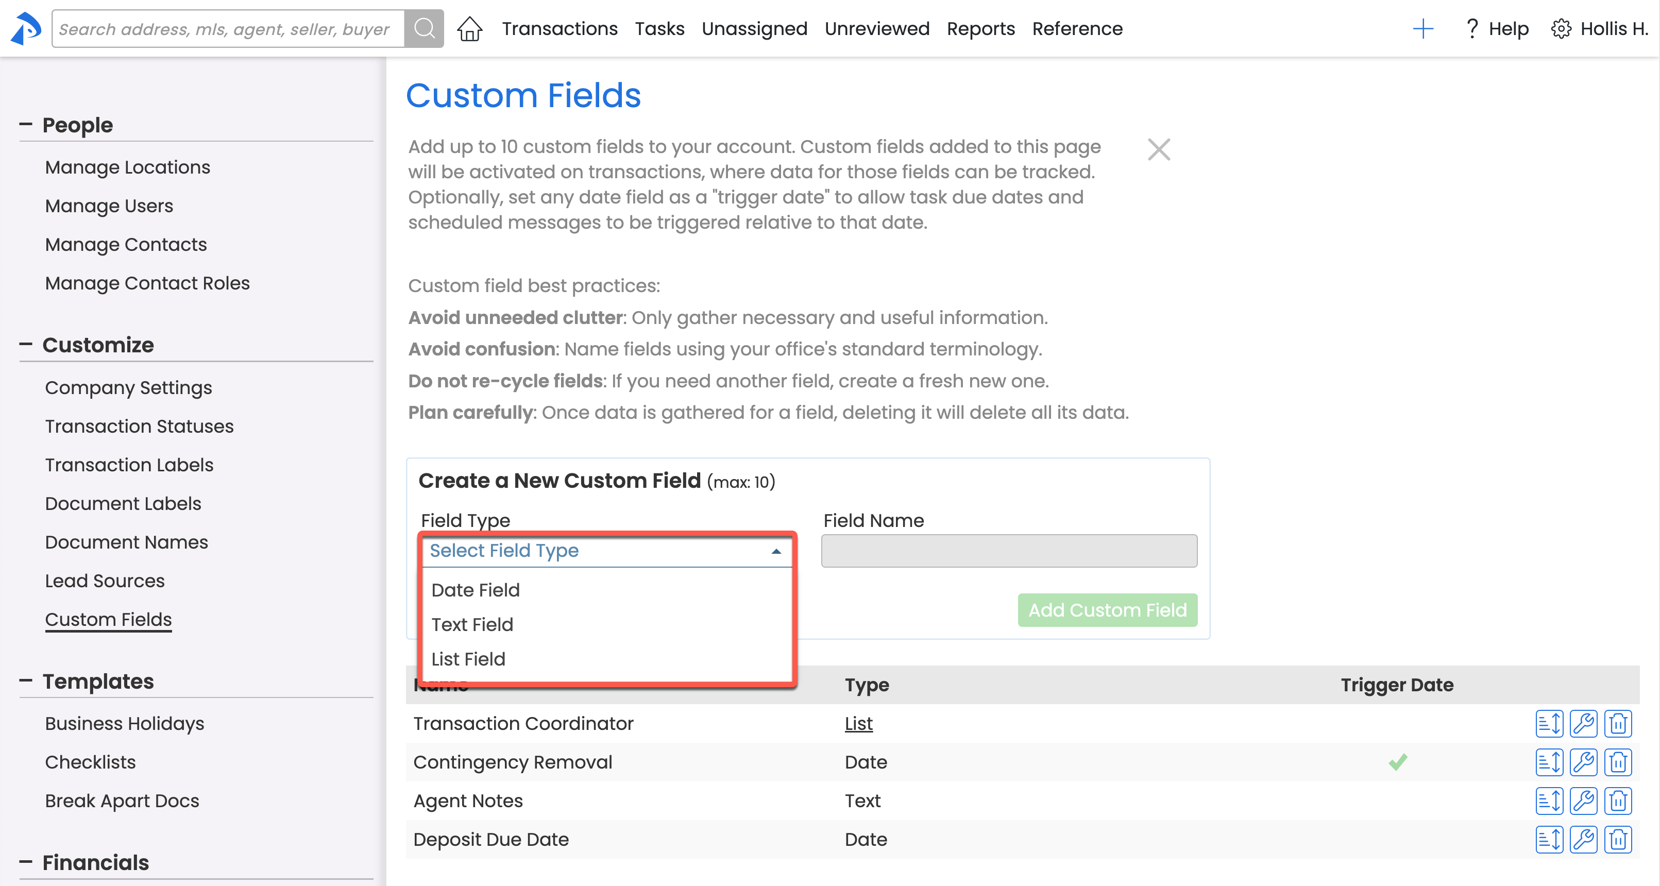
Task: Click the Field Name text box
Action: click(1008, 551)
